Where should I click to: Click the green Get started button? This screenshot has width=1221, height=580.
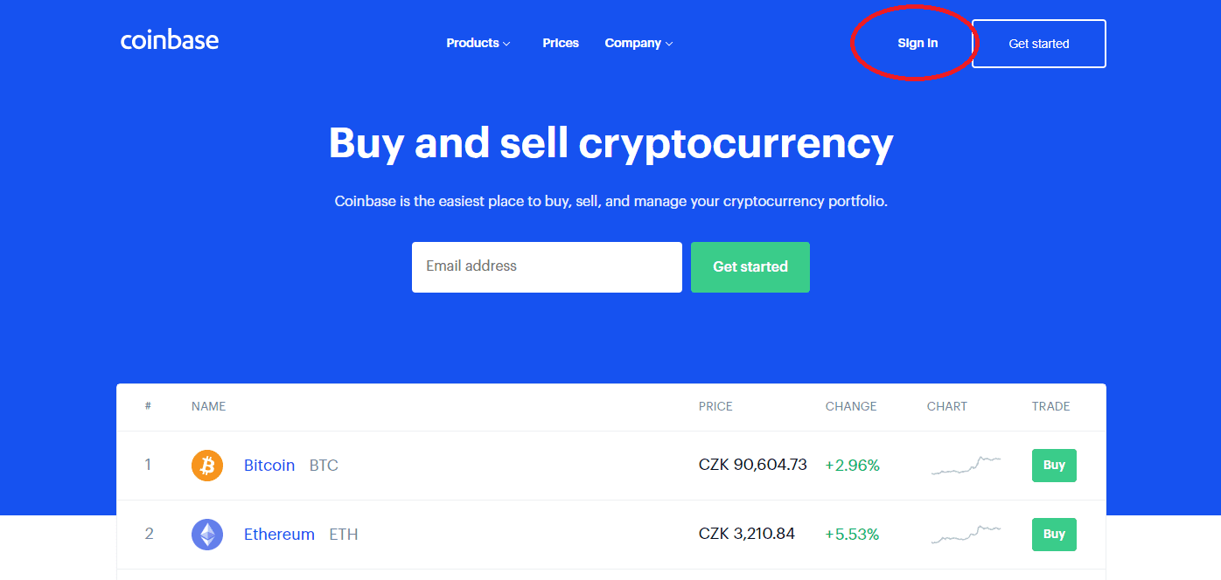[750, 267]
